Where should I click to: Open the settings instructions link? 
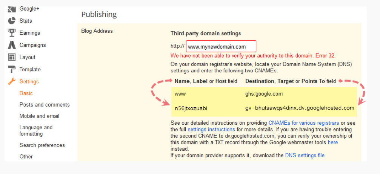click(211, 129)
